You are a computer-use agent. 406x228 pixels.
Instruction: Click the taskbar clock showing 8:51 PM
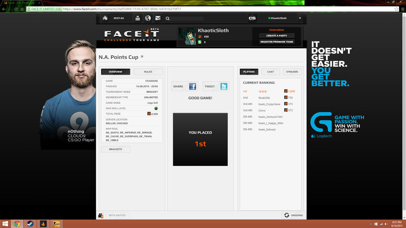pyautogui.click(x=397, y=224)
